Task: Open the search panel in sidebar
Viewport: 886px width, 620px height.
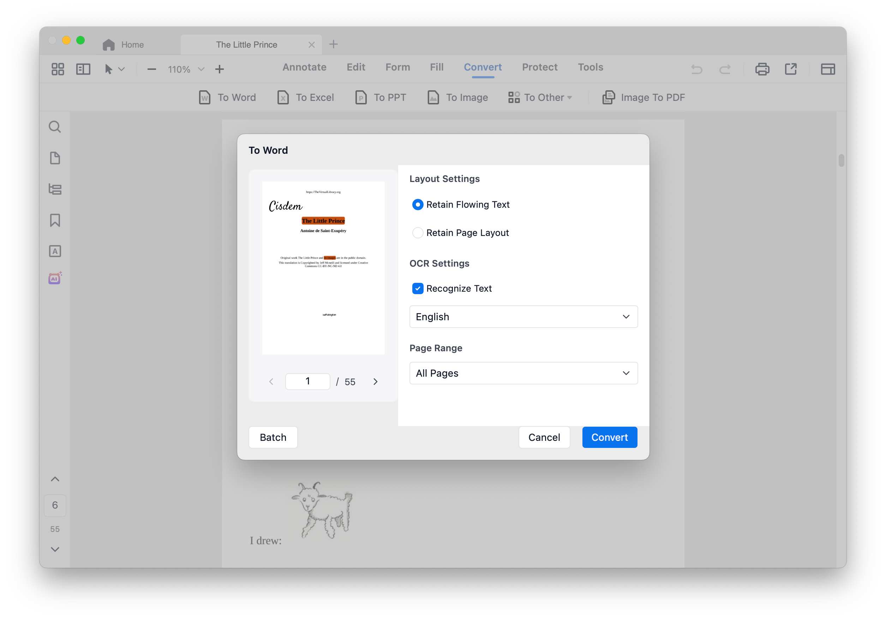Action: [x=55, y=127]
